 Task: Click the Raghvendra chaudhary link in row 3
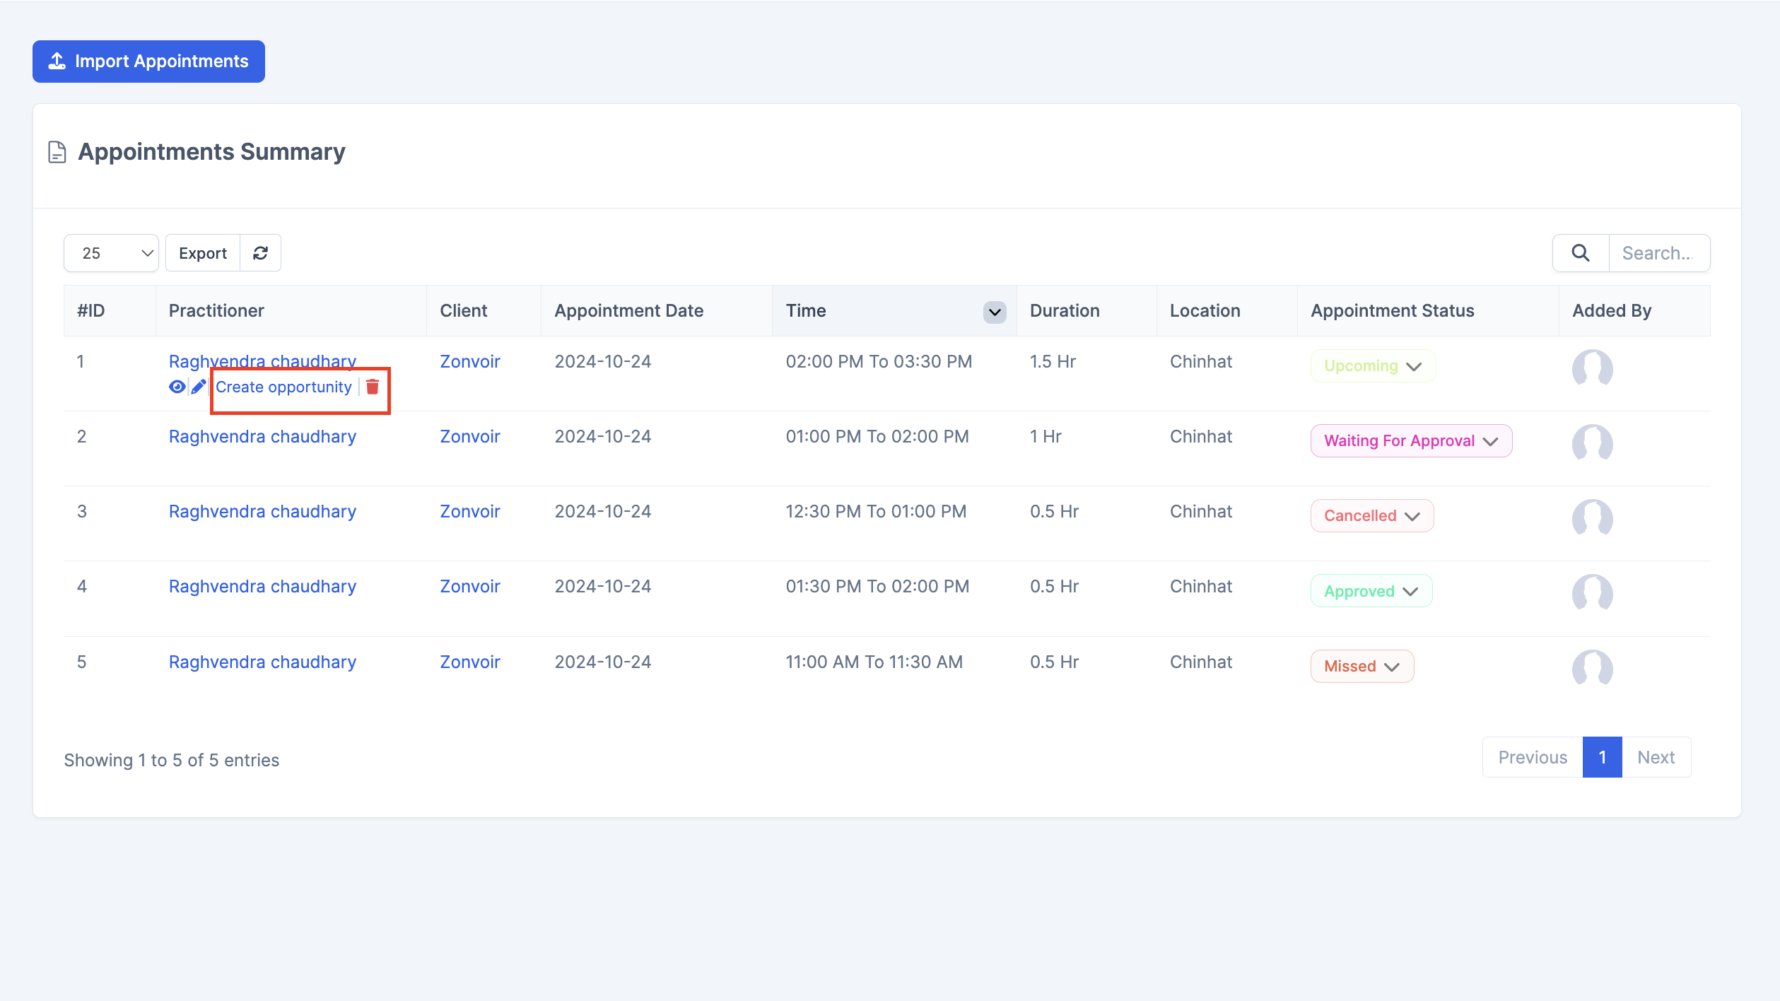pos(262,511)
